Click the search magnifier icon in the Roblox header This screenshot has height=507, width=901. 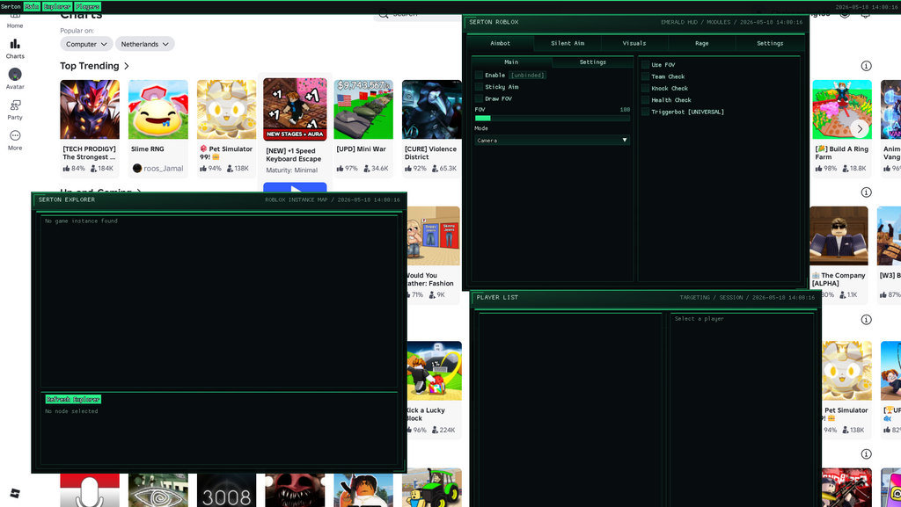pos(382,14)
